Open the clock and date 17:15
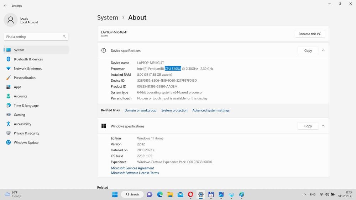Image resolution: width=356 pixels, height=200 pixels. click(x=345, y=194)
